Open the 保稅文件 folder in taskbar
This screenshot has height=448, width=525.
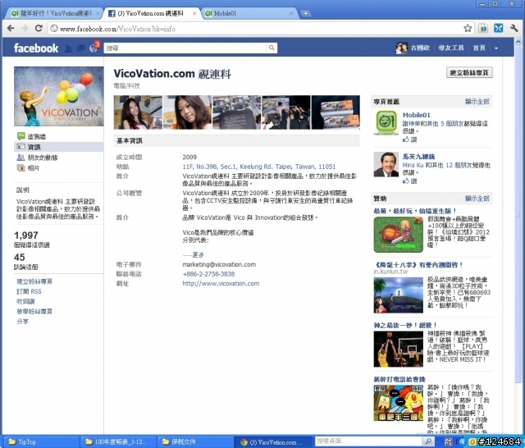(x=195, y=442)
